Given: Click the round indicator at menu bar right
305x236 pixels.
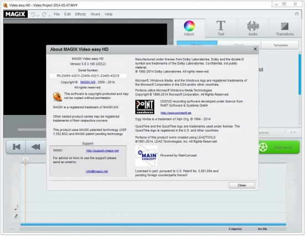Looking at the screenshot, I should tap(297, 14).
